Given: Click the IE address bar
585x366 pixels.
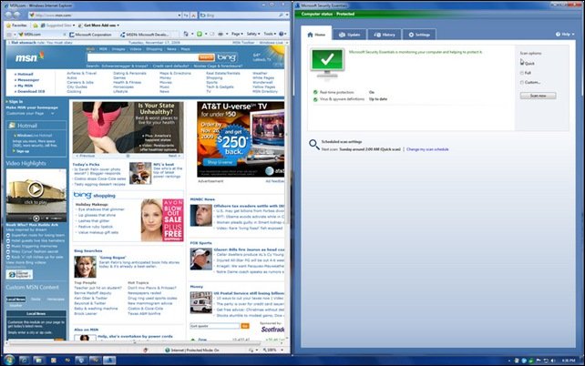Looking at the screenshot, I should [103, 15].
